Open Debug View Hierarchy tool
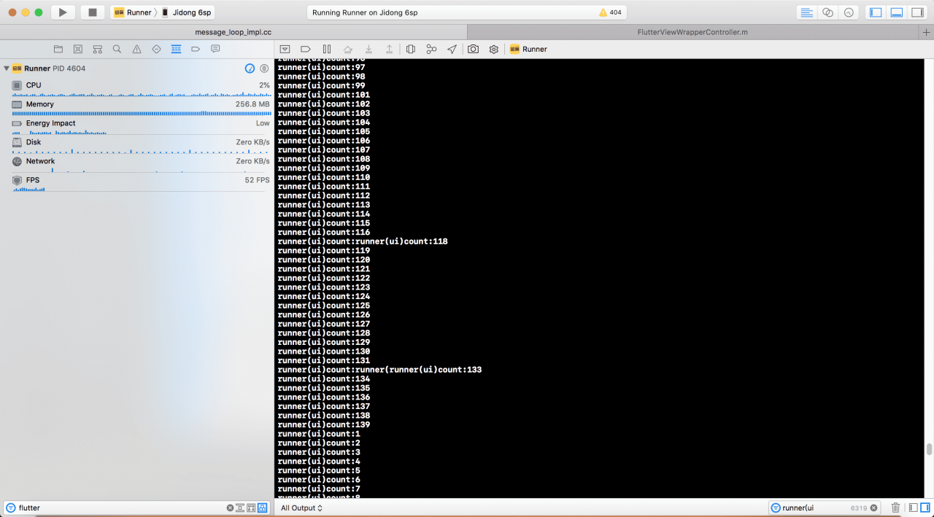Screen dimensions: 934x517 411,49
